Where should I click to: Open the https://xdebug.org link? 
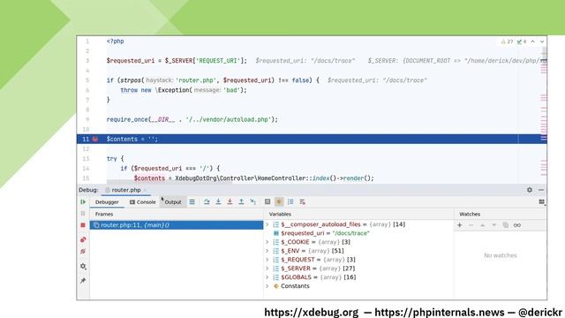coord(312,312)
